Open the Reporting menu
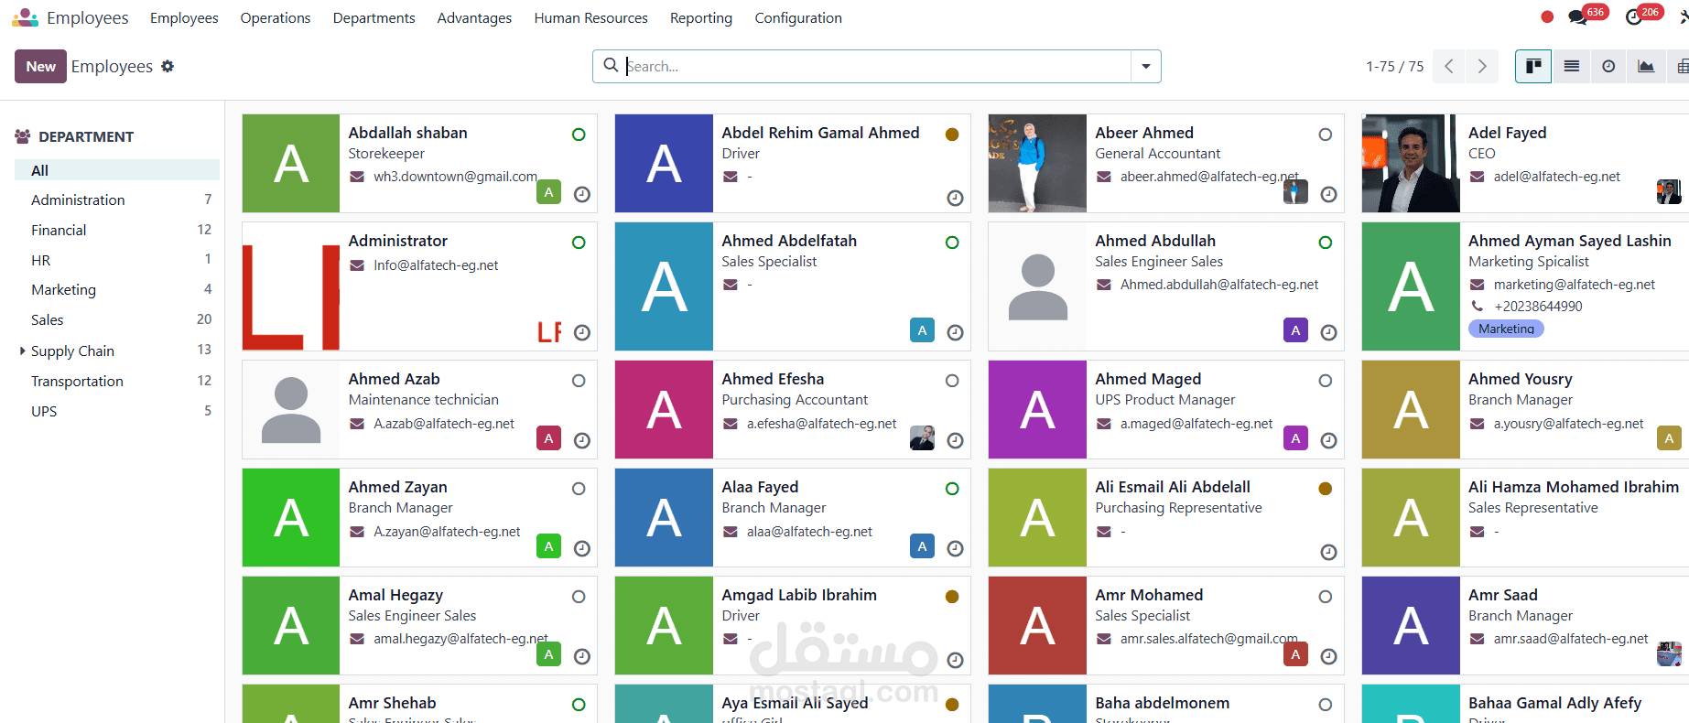Image resolution: width=1689 pixels, height=723 pixels. (x=701, y=17)
